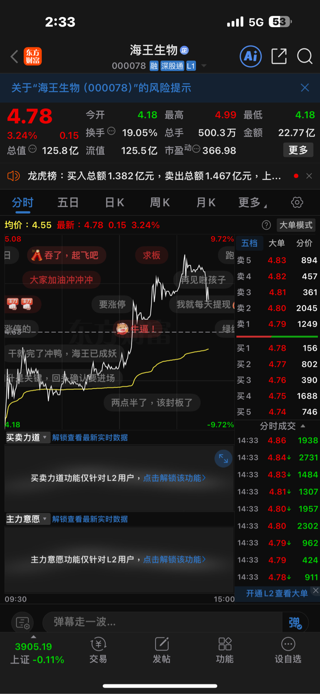Go back using the left arrow
Screen dimensions: 320x694
15,56
